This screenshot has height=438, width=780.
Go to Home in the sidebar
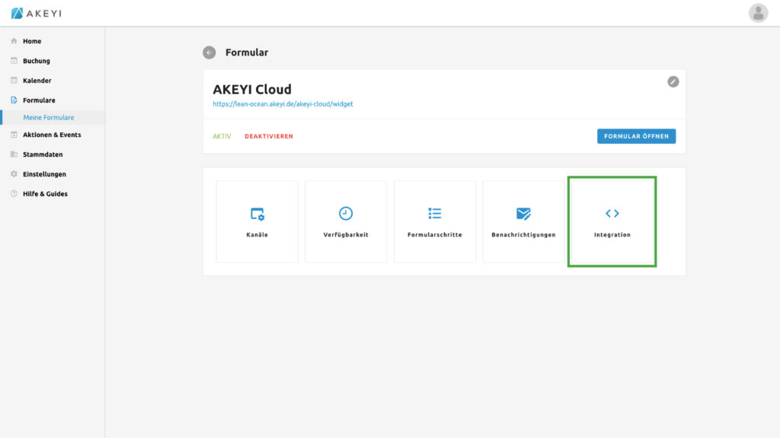32,41
